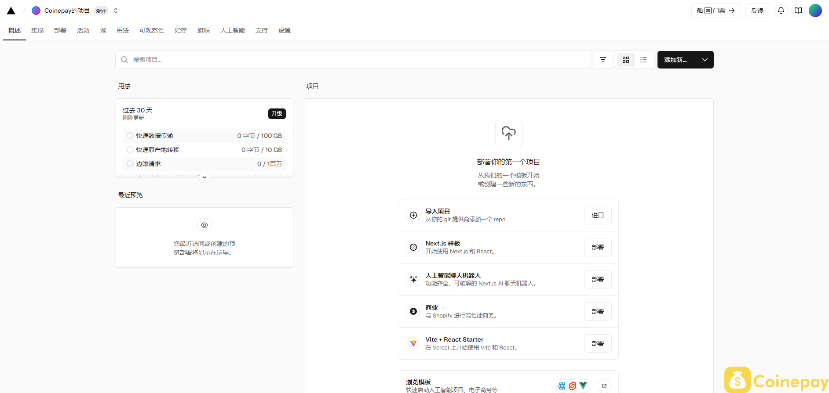Open the 旗帜 tab

pyautogui.click(x=204, y=30)
